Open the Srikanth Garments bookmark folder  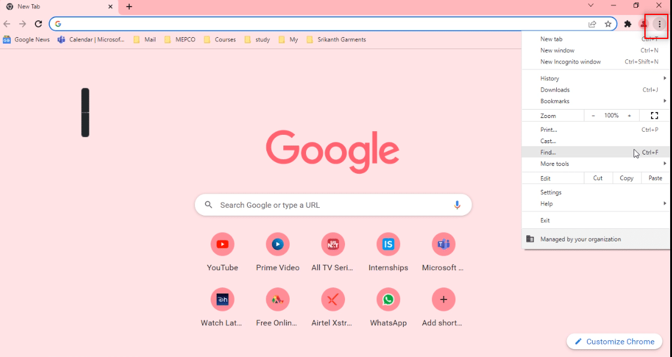337,40
